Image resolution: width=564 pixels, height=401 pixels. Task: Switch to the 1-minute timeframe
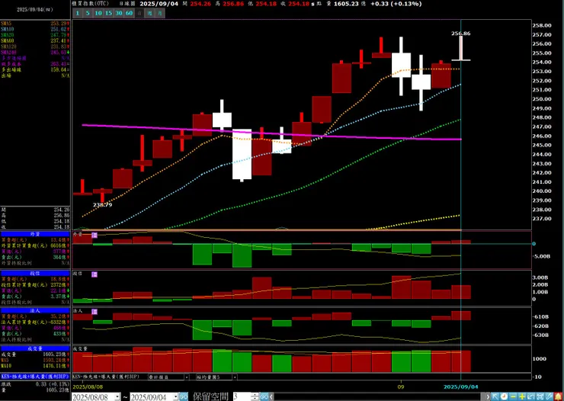[77, 13]
